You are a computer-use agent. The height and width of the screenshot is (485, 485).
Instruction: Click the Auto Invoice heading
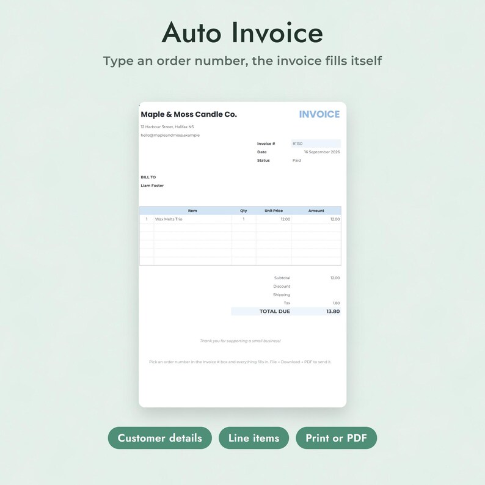coord(242,32)
